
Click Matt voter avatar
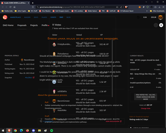pos(54,82)
